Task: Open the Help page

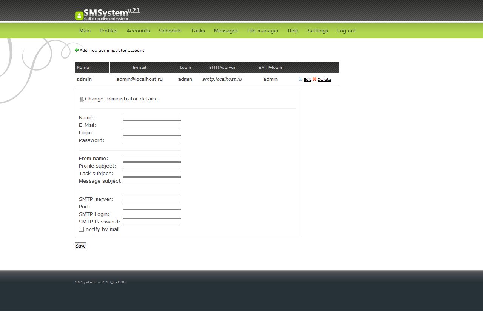Action: (x=293, y=31)
